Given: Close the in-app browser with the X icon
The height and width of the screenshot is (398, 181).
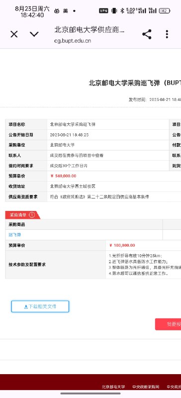Looking at the screenshot, I should [x=14, y=34].
